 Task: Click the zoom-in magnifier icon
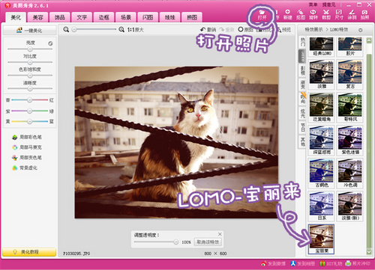point(121,30)
